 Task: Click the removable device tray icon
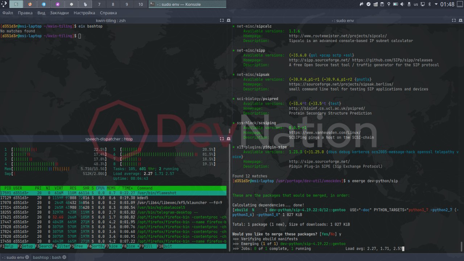[x=409, y=4]
